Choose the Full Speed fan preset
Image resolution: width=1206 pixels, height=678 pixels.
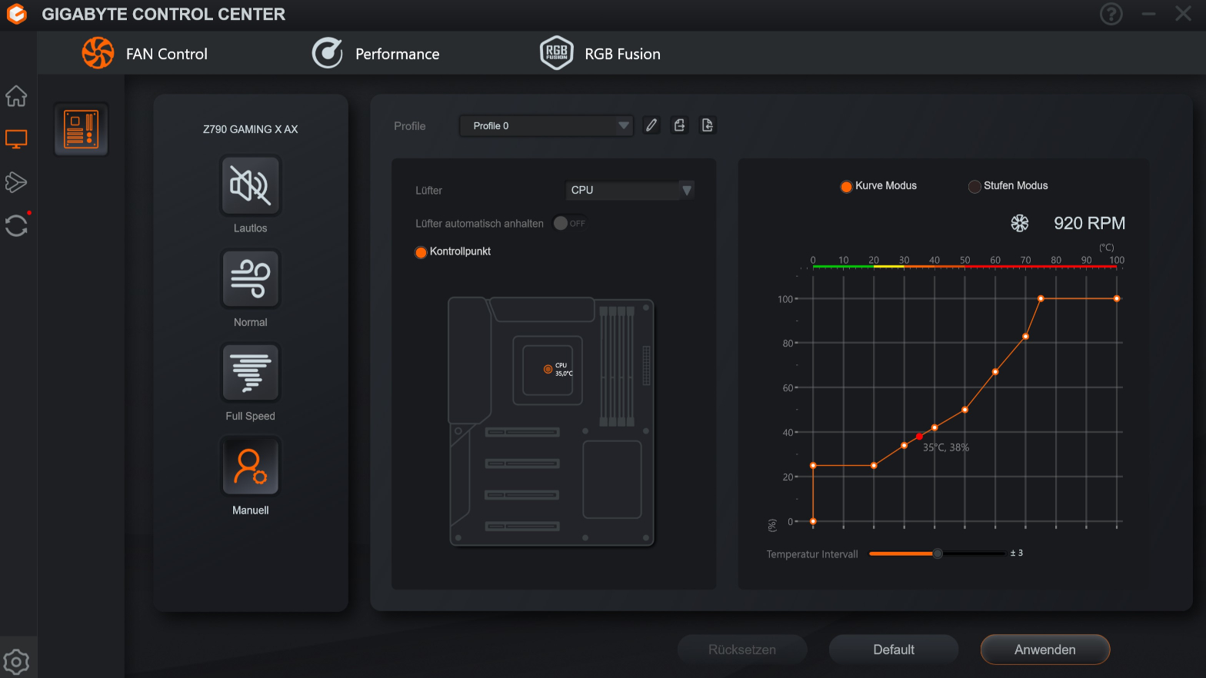(x=251, y=374)
